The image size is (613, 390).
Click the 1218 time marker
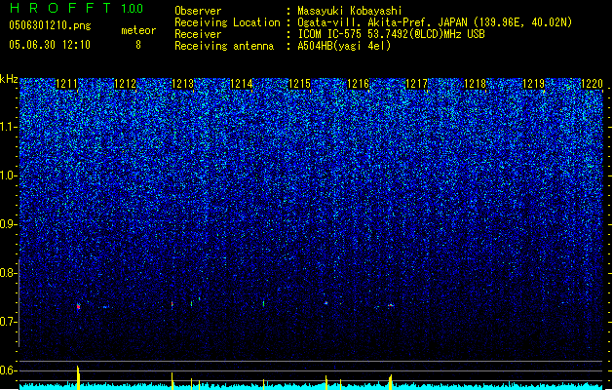pos(475,84)
